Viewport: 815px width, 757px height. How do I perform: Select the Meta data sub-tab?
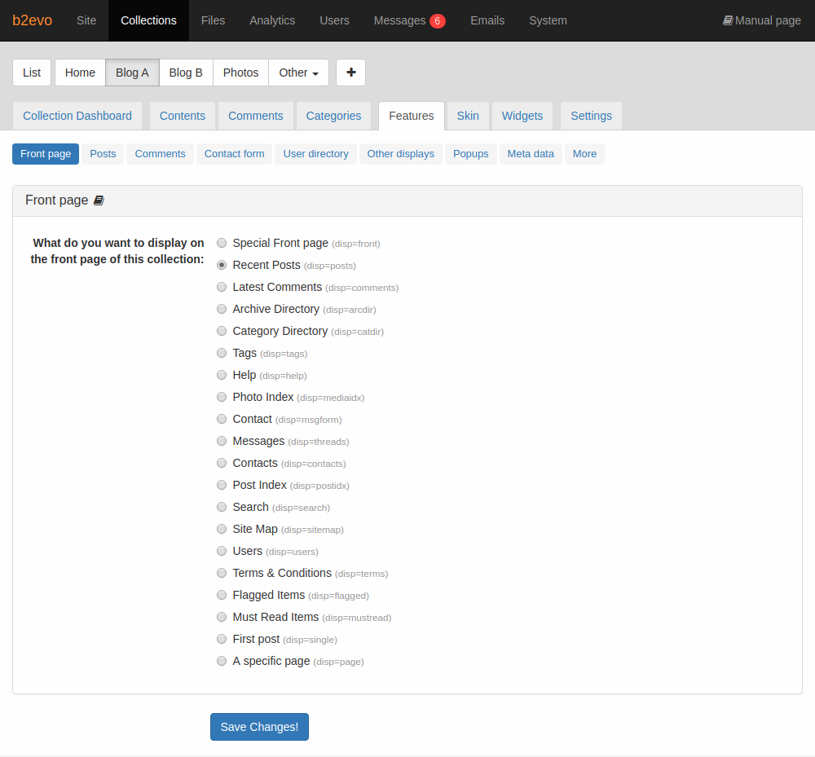(531, 154)
